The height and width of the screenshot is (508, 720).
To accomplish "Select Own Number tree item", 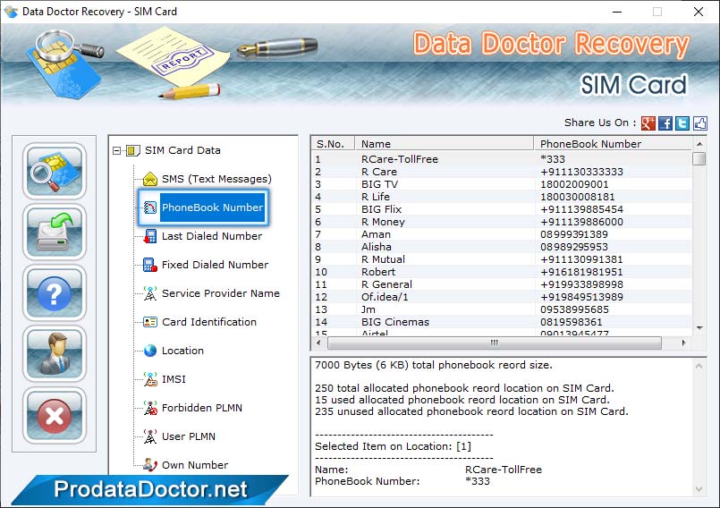I will pyautogui.click(x=195, y=465).
